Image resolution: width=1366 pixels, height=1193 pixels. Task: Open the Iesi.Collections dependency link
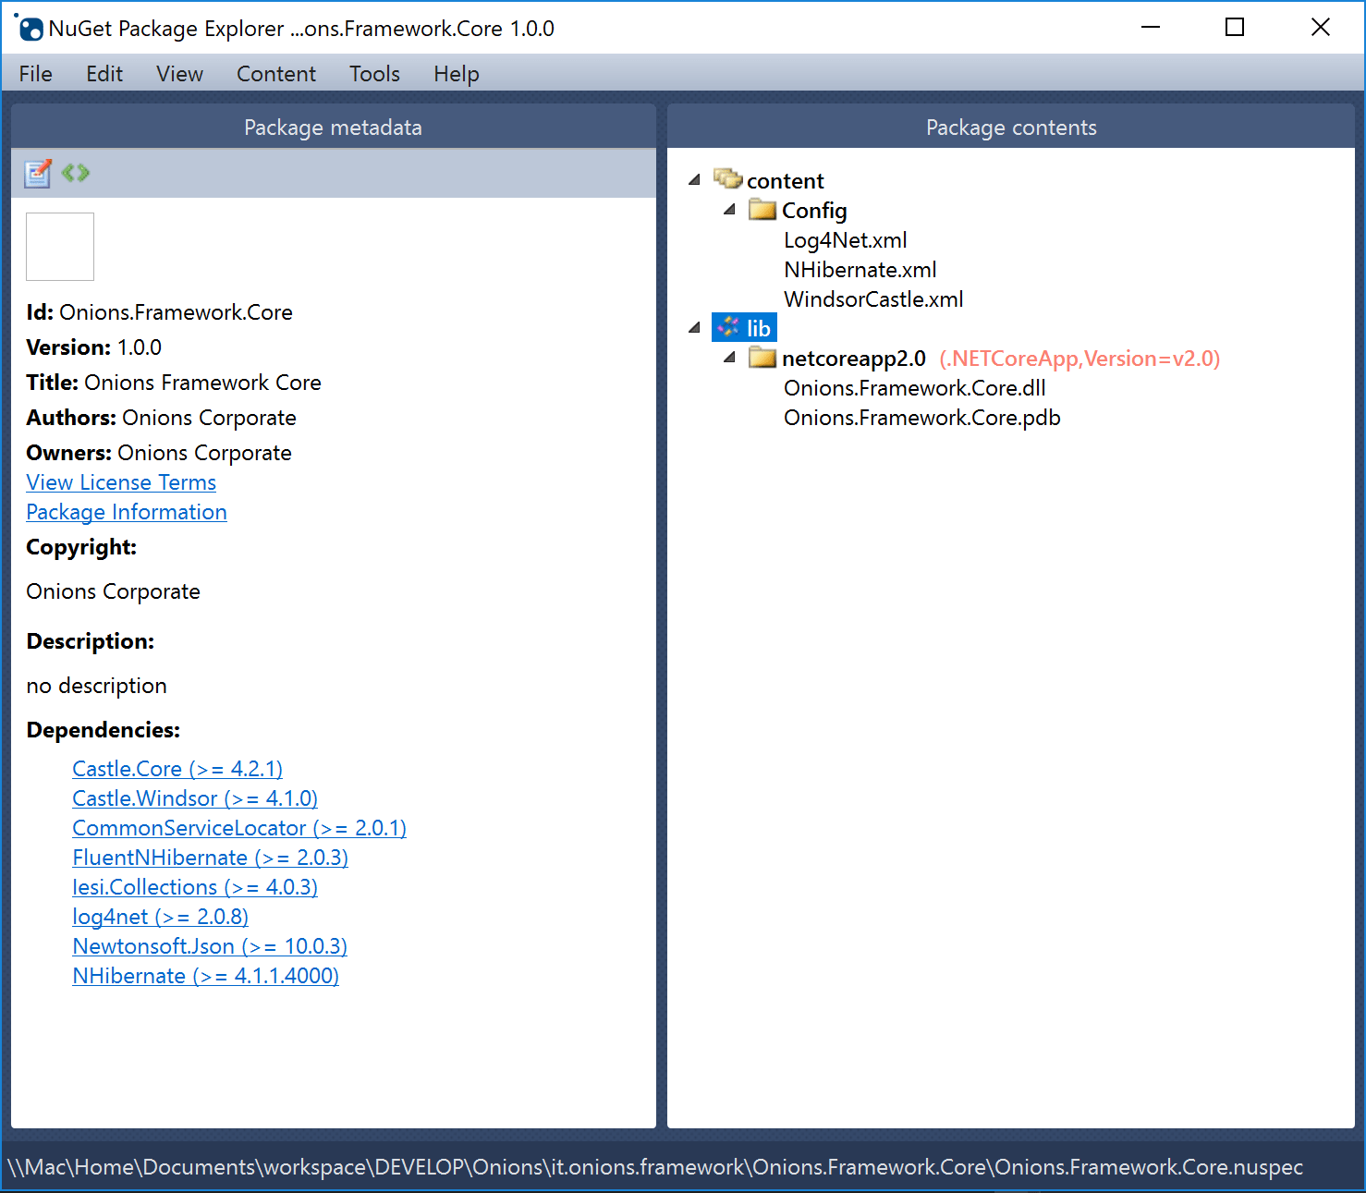pos(195,887)
